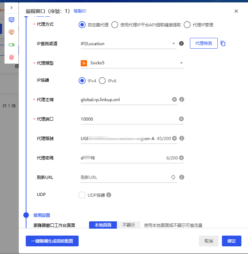248x254 pixels.
Task: Show info for the IP query channel
Action: (181, 43)
